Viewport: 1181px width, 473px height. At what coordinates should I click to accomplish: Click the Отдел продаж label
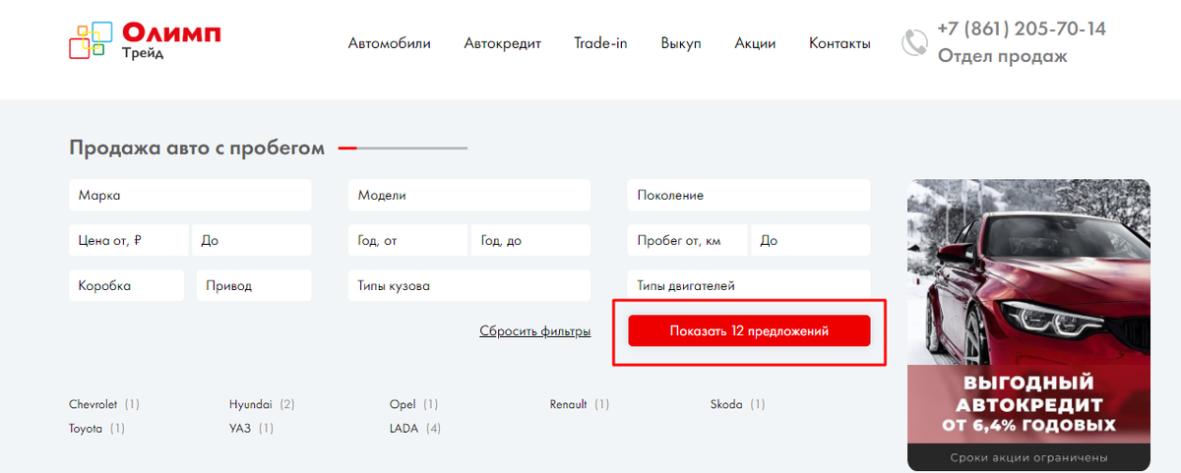[1002, 56]
